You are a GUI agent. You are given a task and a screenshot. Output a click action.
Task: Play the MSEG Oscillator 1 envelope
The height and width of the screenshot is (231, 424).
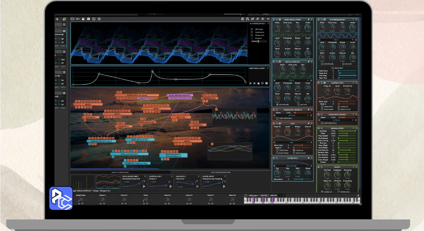(x=250, y=83)
